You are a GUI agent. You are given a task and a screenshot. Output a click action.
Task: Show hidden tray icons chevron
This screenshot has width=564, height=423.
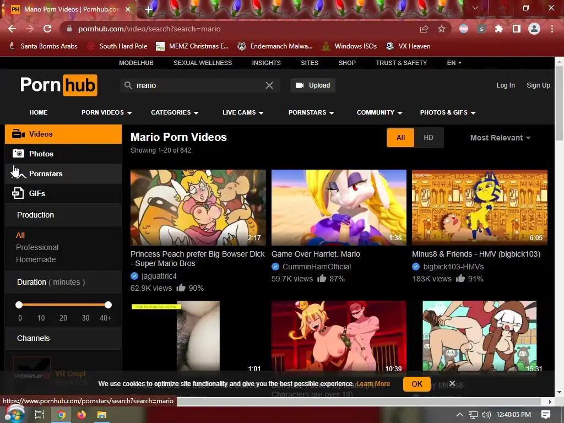click(x=460, y=415)
